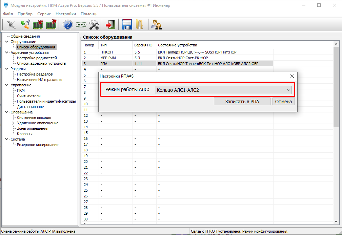Select Дистанционное in the tree

pos(31,107)
